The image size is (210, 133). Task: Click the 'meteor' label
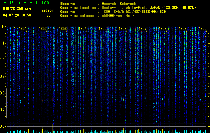[x=47, y=10]
